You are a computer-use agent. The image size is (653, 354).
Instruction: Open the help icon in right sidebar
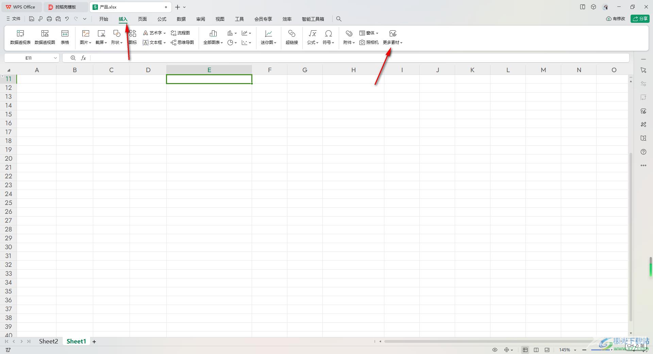643,152
